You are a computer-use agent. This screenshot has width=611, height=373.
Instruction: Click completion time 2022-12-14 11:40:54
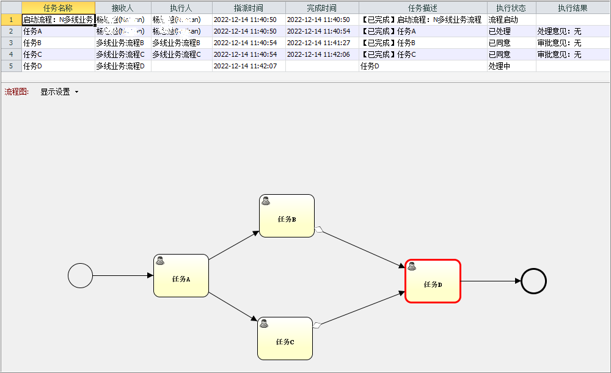coord(322,31)
